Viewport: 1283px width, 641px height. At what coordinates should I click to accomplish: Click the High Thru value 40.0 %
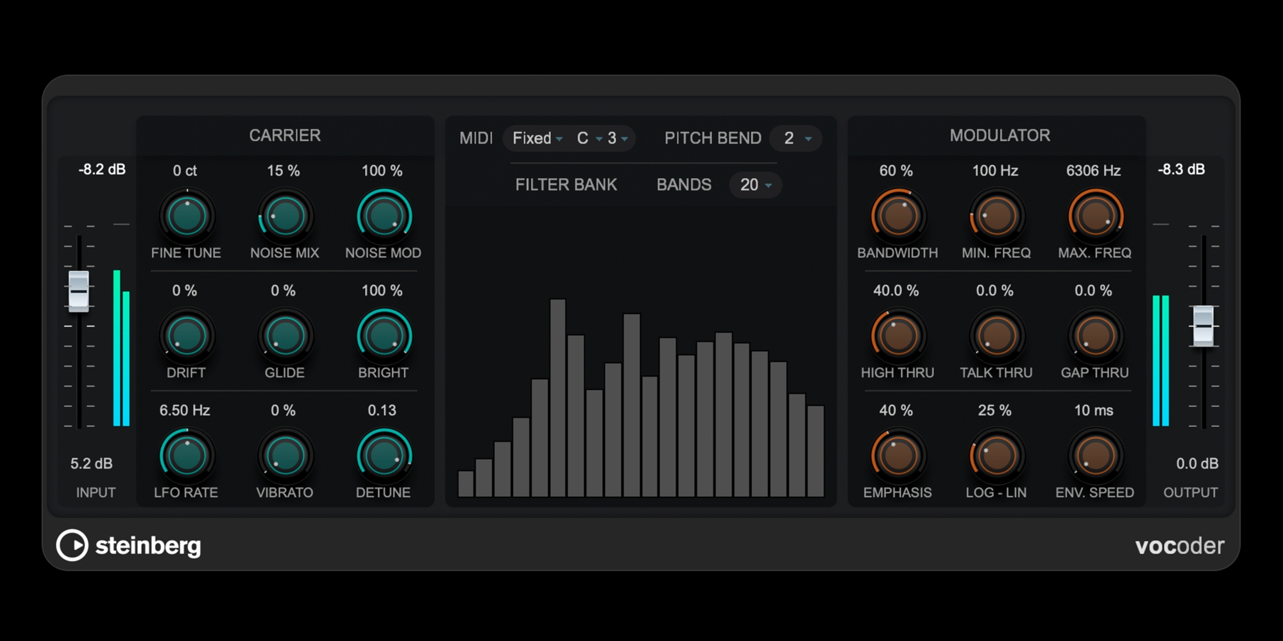pyautogui.click(x=896, y=290)
